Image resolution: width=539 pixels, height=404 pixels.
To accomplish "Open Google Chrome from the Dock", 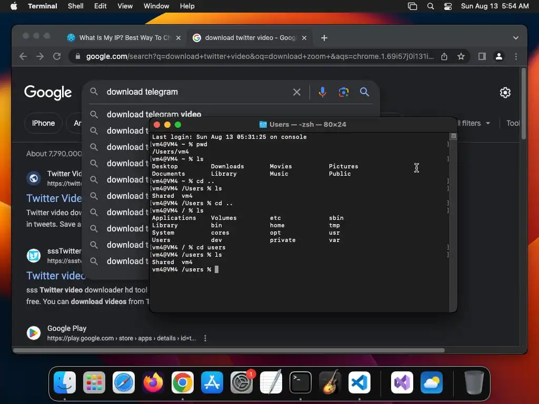I will pyautogui.click(x=183, y=382).
